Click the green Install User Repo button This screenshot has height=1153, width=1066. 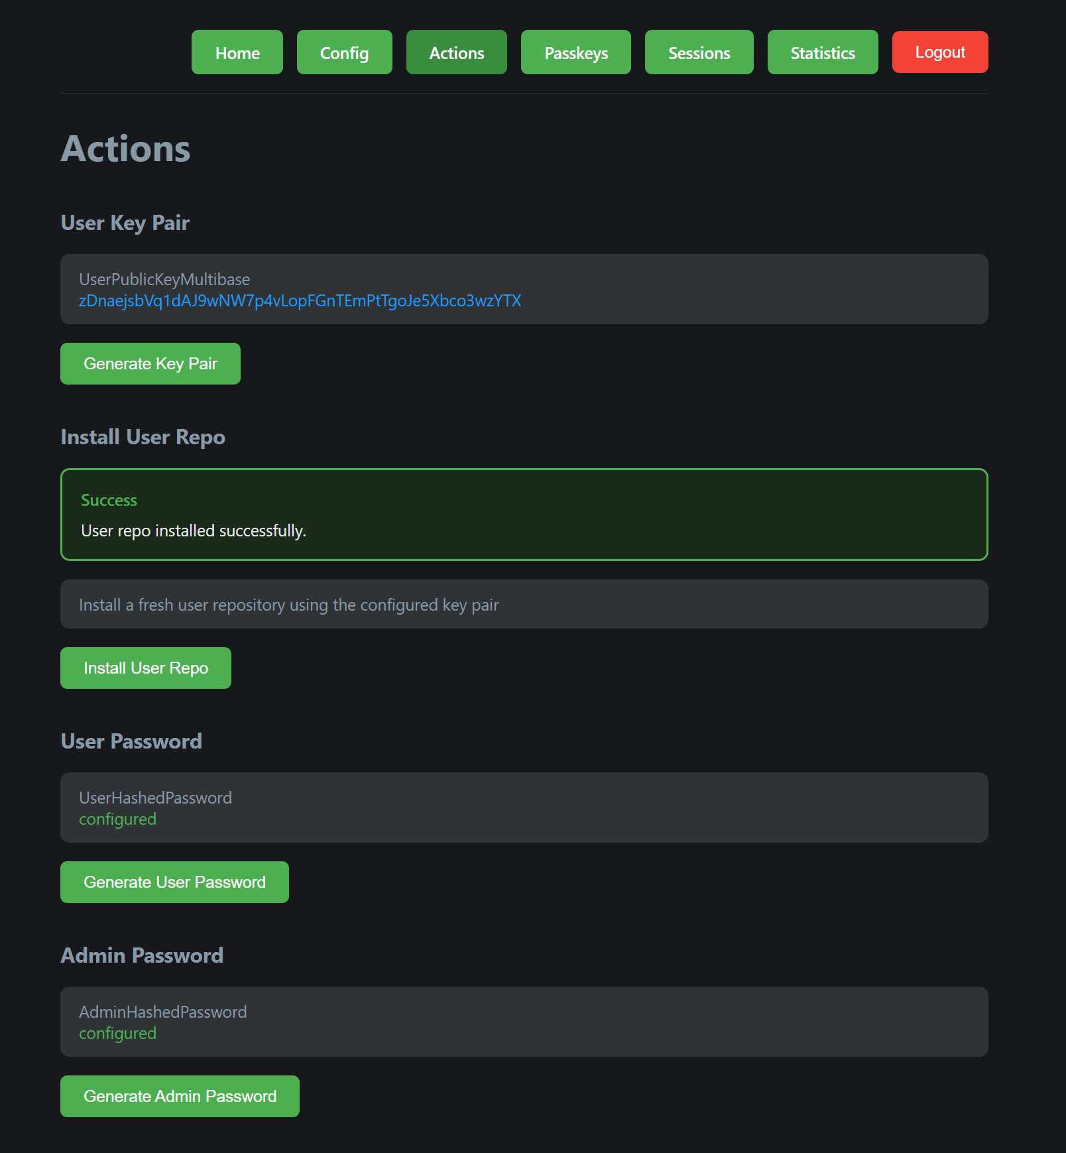click(x=146, y=668)
